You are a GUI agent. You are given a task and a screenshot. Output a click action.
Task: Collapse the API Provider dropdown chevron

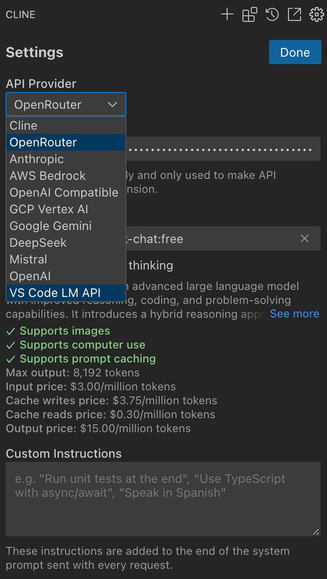[x=112, y=105]
